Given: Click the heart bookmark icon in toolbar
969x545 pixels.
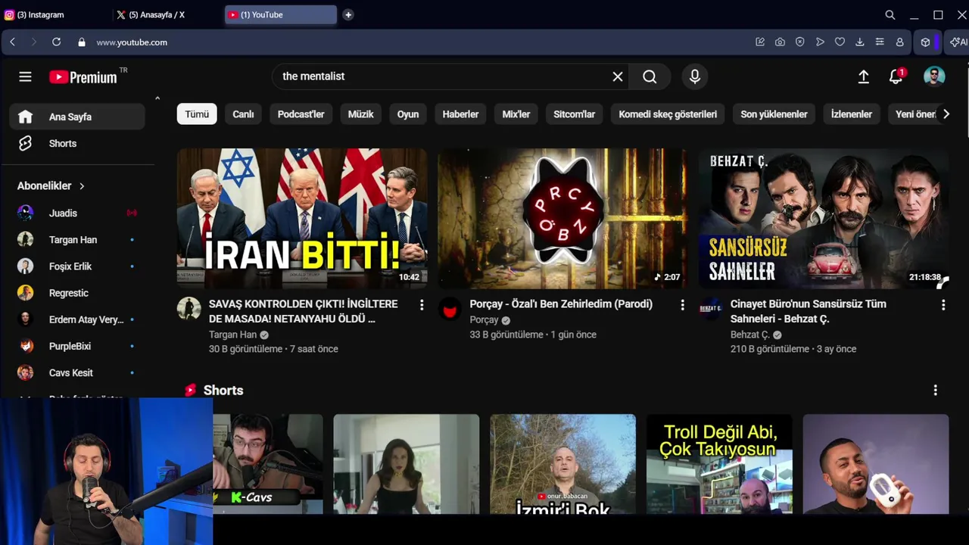Looking at the screenshot, I should pyautogui.click(x=840, y=42).
